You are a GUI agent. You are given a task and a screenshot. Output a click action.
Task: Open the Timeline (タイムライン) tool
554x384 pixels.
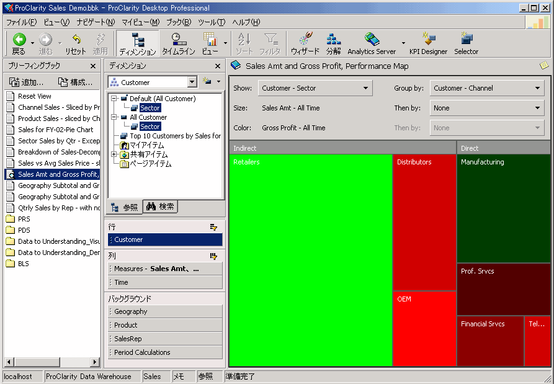pos(179,44)
